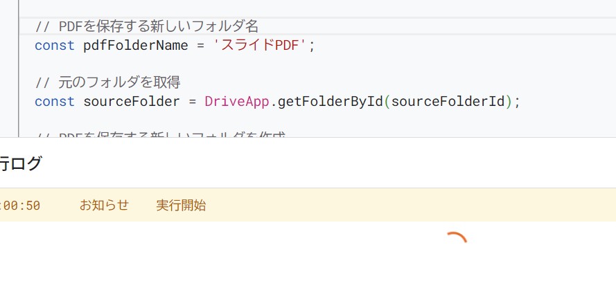The width and height of the screenshot is (616, 306).
Task: Place cursor on the 'スライドPDF' string literal
Action: point(260,46)
